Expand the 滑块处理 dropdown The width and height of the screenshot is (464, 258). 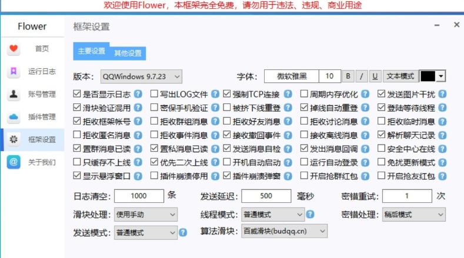tap(146, 215)
